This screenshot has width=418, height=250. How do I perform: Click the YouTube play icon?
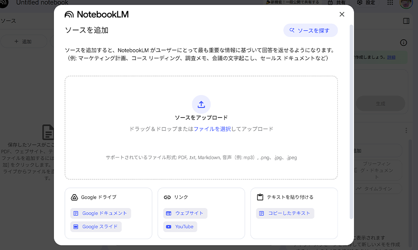tap(168, 227)
